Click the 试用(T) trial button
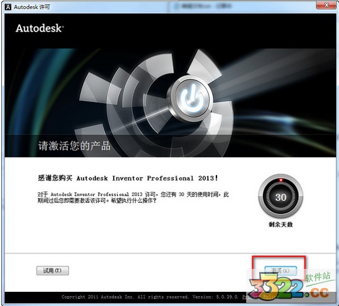Viewport: 339px width, 306px height. pos(53,270)
